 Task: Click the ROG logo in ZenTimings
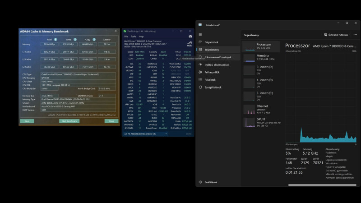click(x=189, y=44)
